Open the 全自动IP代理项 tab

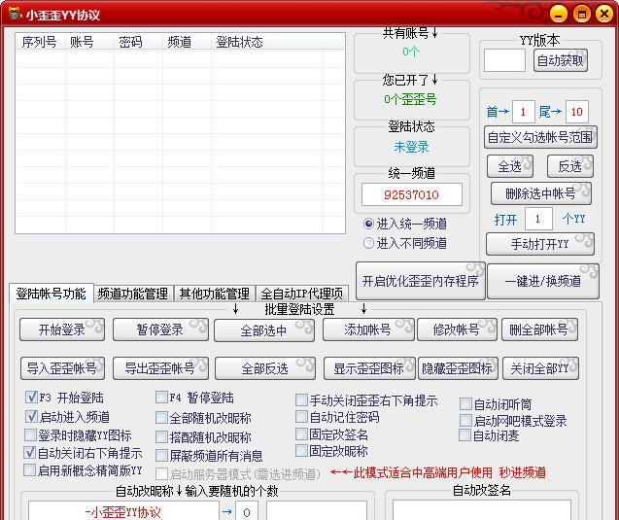click(x=301, y=294)
